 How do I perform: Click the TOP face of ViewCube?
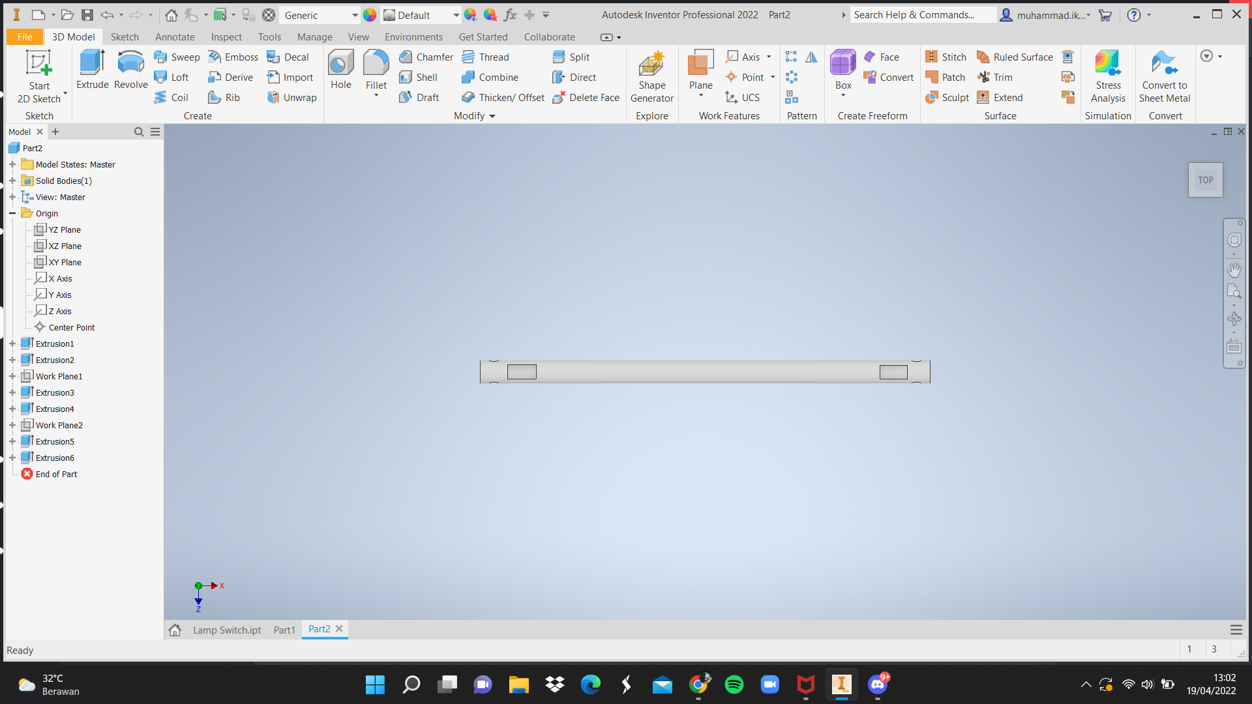pos(1205,180)
